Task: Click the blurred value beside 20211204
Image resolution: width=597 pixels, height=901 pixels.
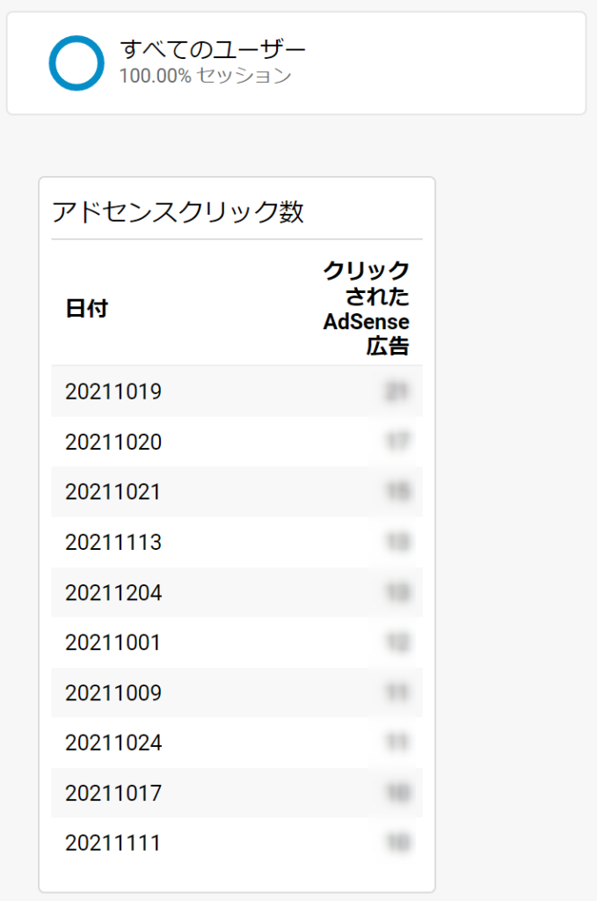Action: click(x=397, y=593)
